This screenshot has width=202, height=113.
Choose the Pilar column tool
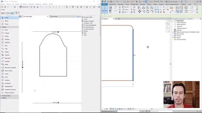(x=9, y=46)
